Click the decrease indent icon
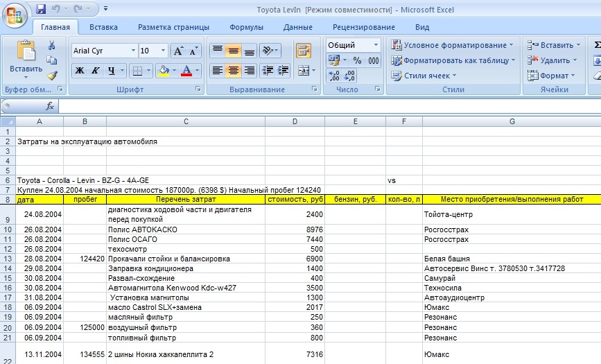The height and width of the screenshot is (364, 601). pyautogui.click(x=268, y=71)
